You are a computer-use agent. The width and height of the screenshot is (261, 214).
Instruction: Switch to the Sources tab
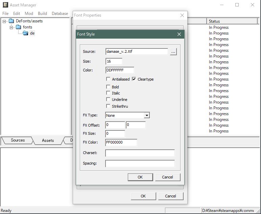pos(18,140)
